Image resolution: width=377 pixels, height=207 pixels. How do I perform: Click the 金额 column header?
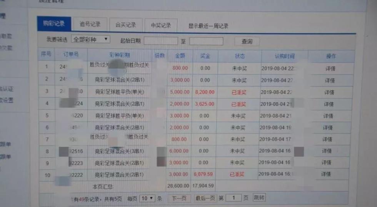point(180,56)
